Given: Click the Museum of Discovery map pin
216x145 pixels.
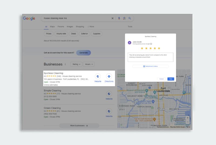Looking at the screenshot, I should 147,90.
